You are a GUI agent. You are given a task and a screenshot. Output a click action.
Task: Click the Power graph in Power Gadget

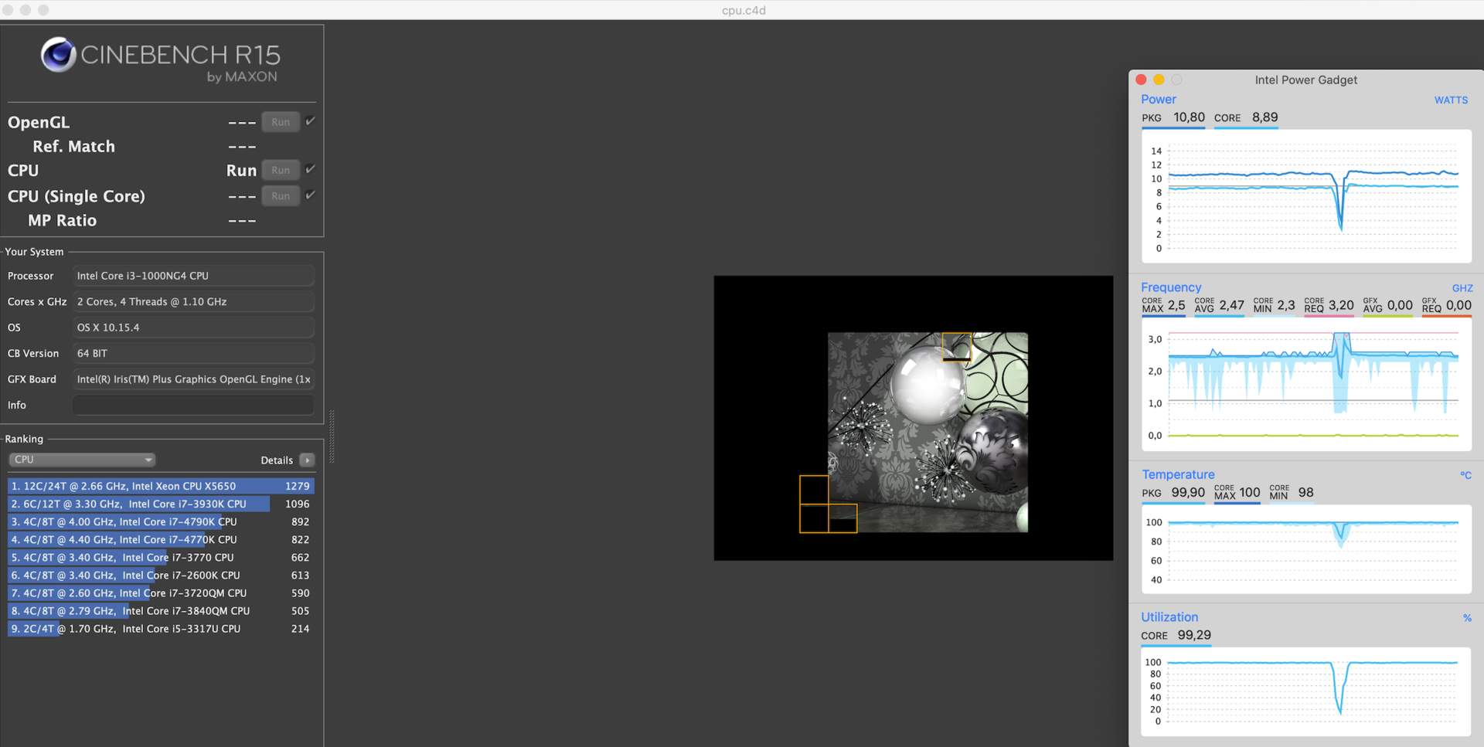coord(1306,196)
